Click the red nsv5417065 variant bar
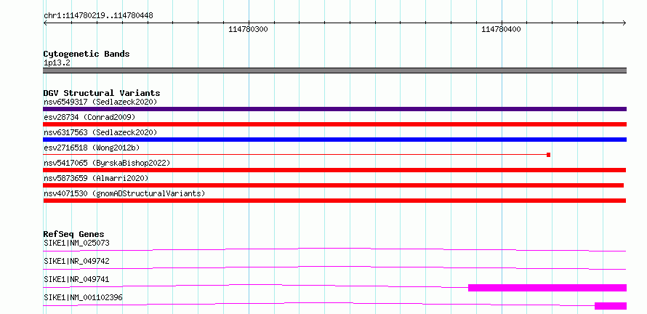Screen dimensions: 647x314 click(334, 170)
